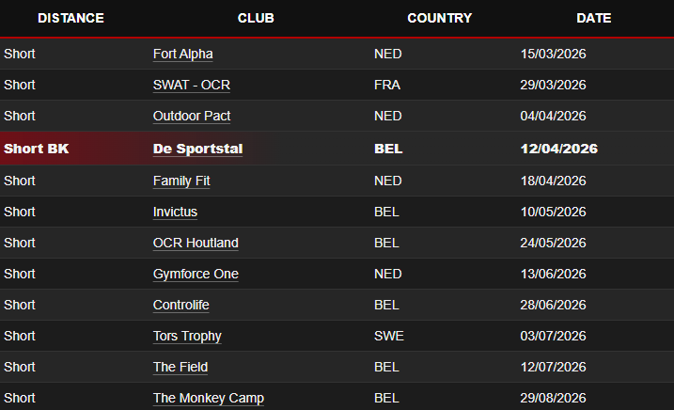Click the 12/04/2026 date cell

(558, 149)
